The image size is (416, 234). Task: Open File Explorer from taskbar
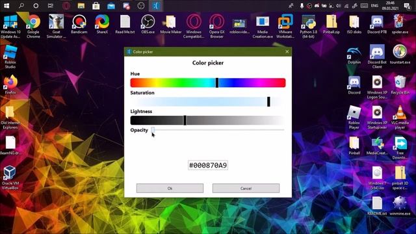pos(81,6)
